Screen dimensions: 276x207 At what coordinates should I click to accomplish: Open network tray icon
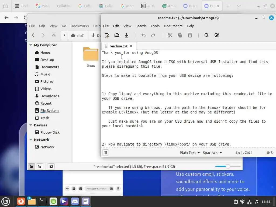(x=249, y=202)
